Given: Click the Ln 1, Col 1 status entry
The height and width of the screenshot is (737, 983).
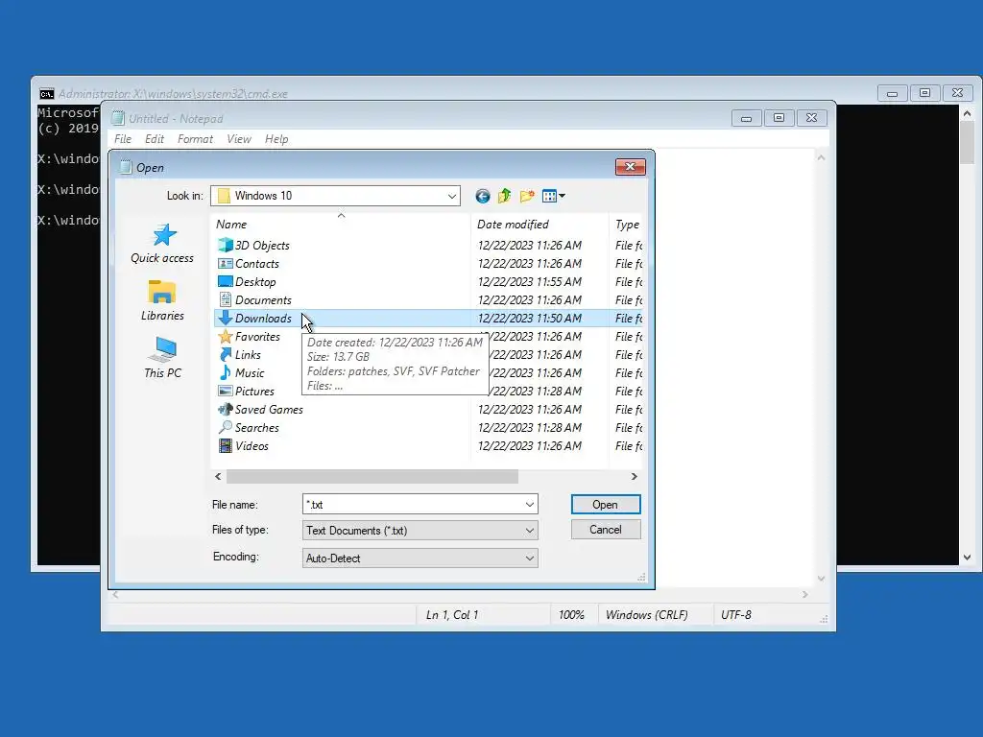Looking at the screenshot, I should tap(452, 615).
